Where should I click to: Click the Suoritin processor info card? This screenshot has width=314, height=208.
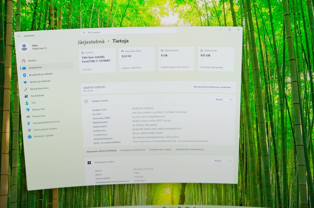pyautogui.click(x=98, y=61)
